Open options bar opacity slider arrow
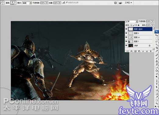Viewport: 159px width, 115px height. pyautogui.click(x=47, y=3)
